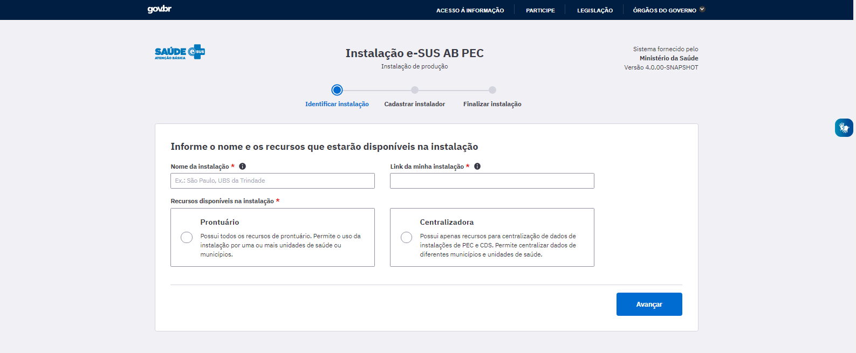
Task: Expand the Órgãos do Governo dropdown
Action: pyautogui.click(x=669, y=10)
